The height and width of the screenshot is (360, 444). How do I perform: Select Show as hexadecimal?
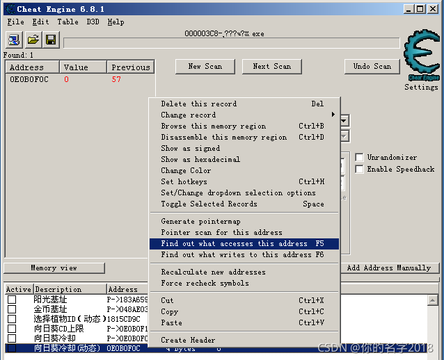(x=244, y=159)
